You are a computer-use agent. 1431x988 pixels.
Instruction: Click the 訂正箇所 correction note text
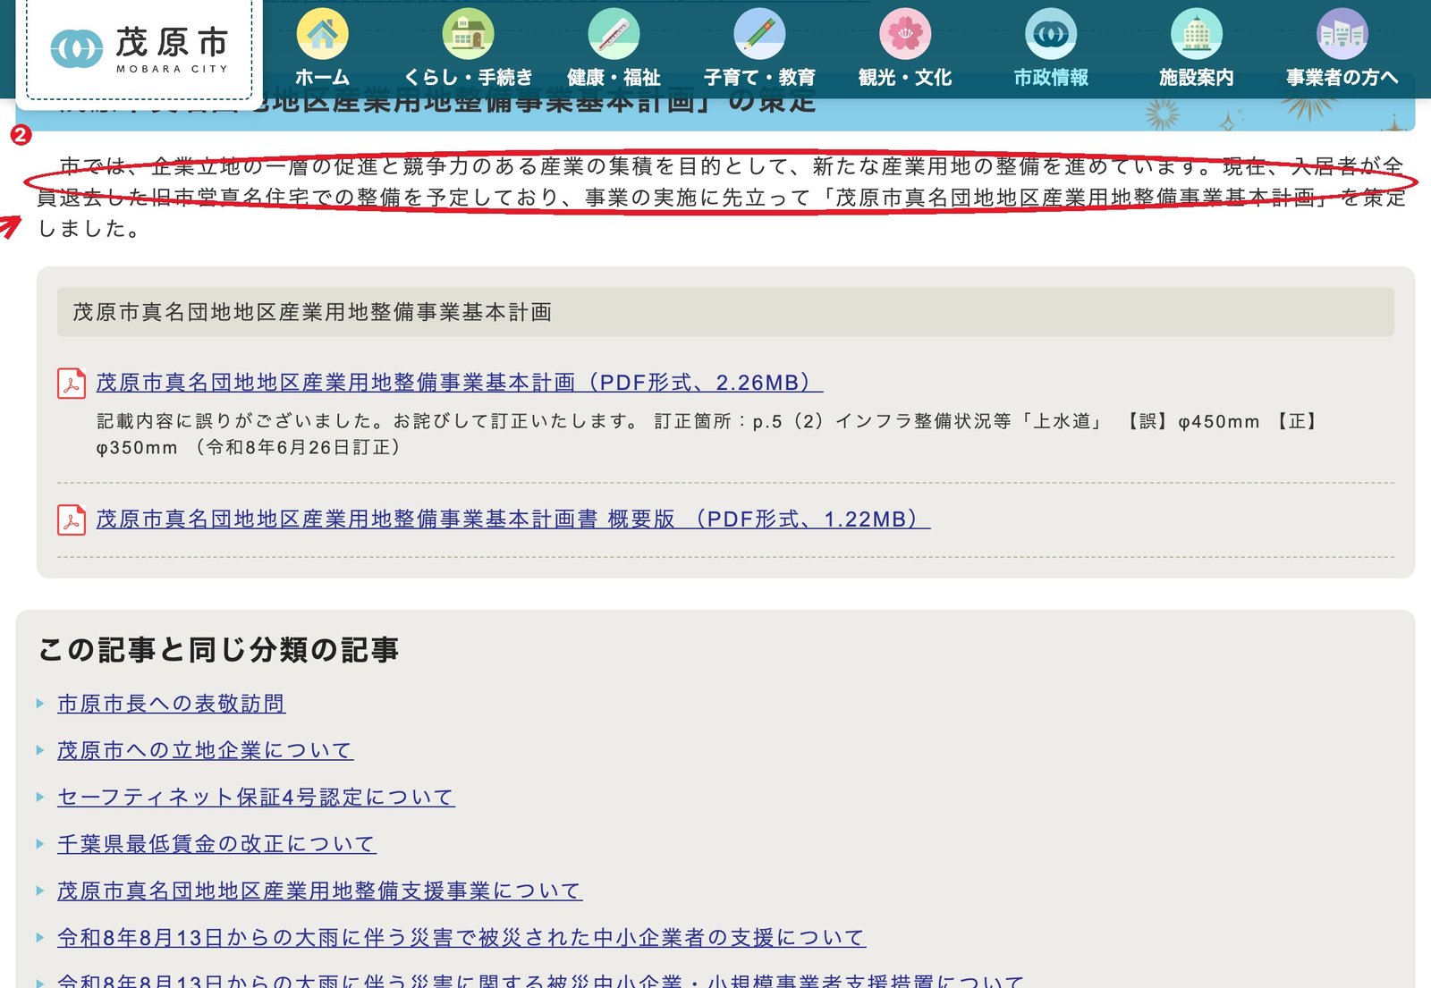(x=707, y=434)
